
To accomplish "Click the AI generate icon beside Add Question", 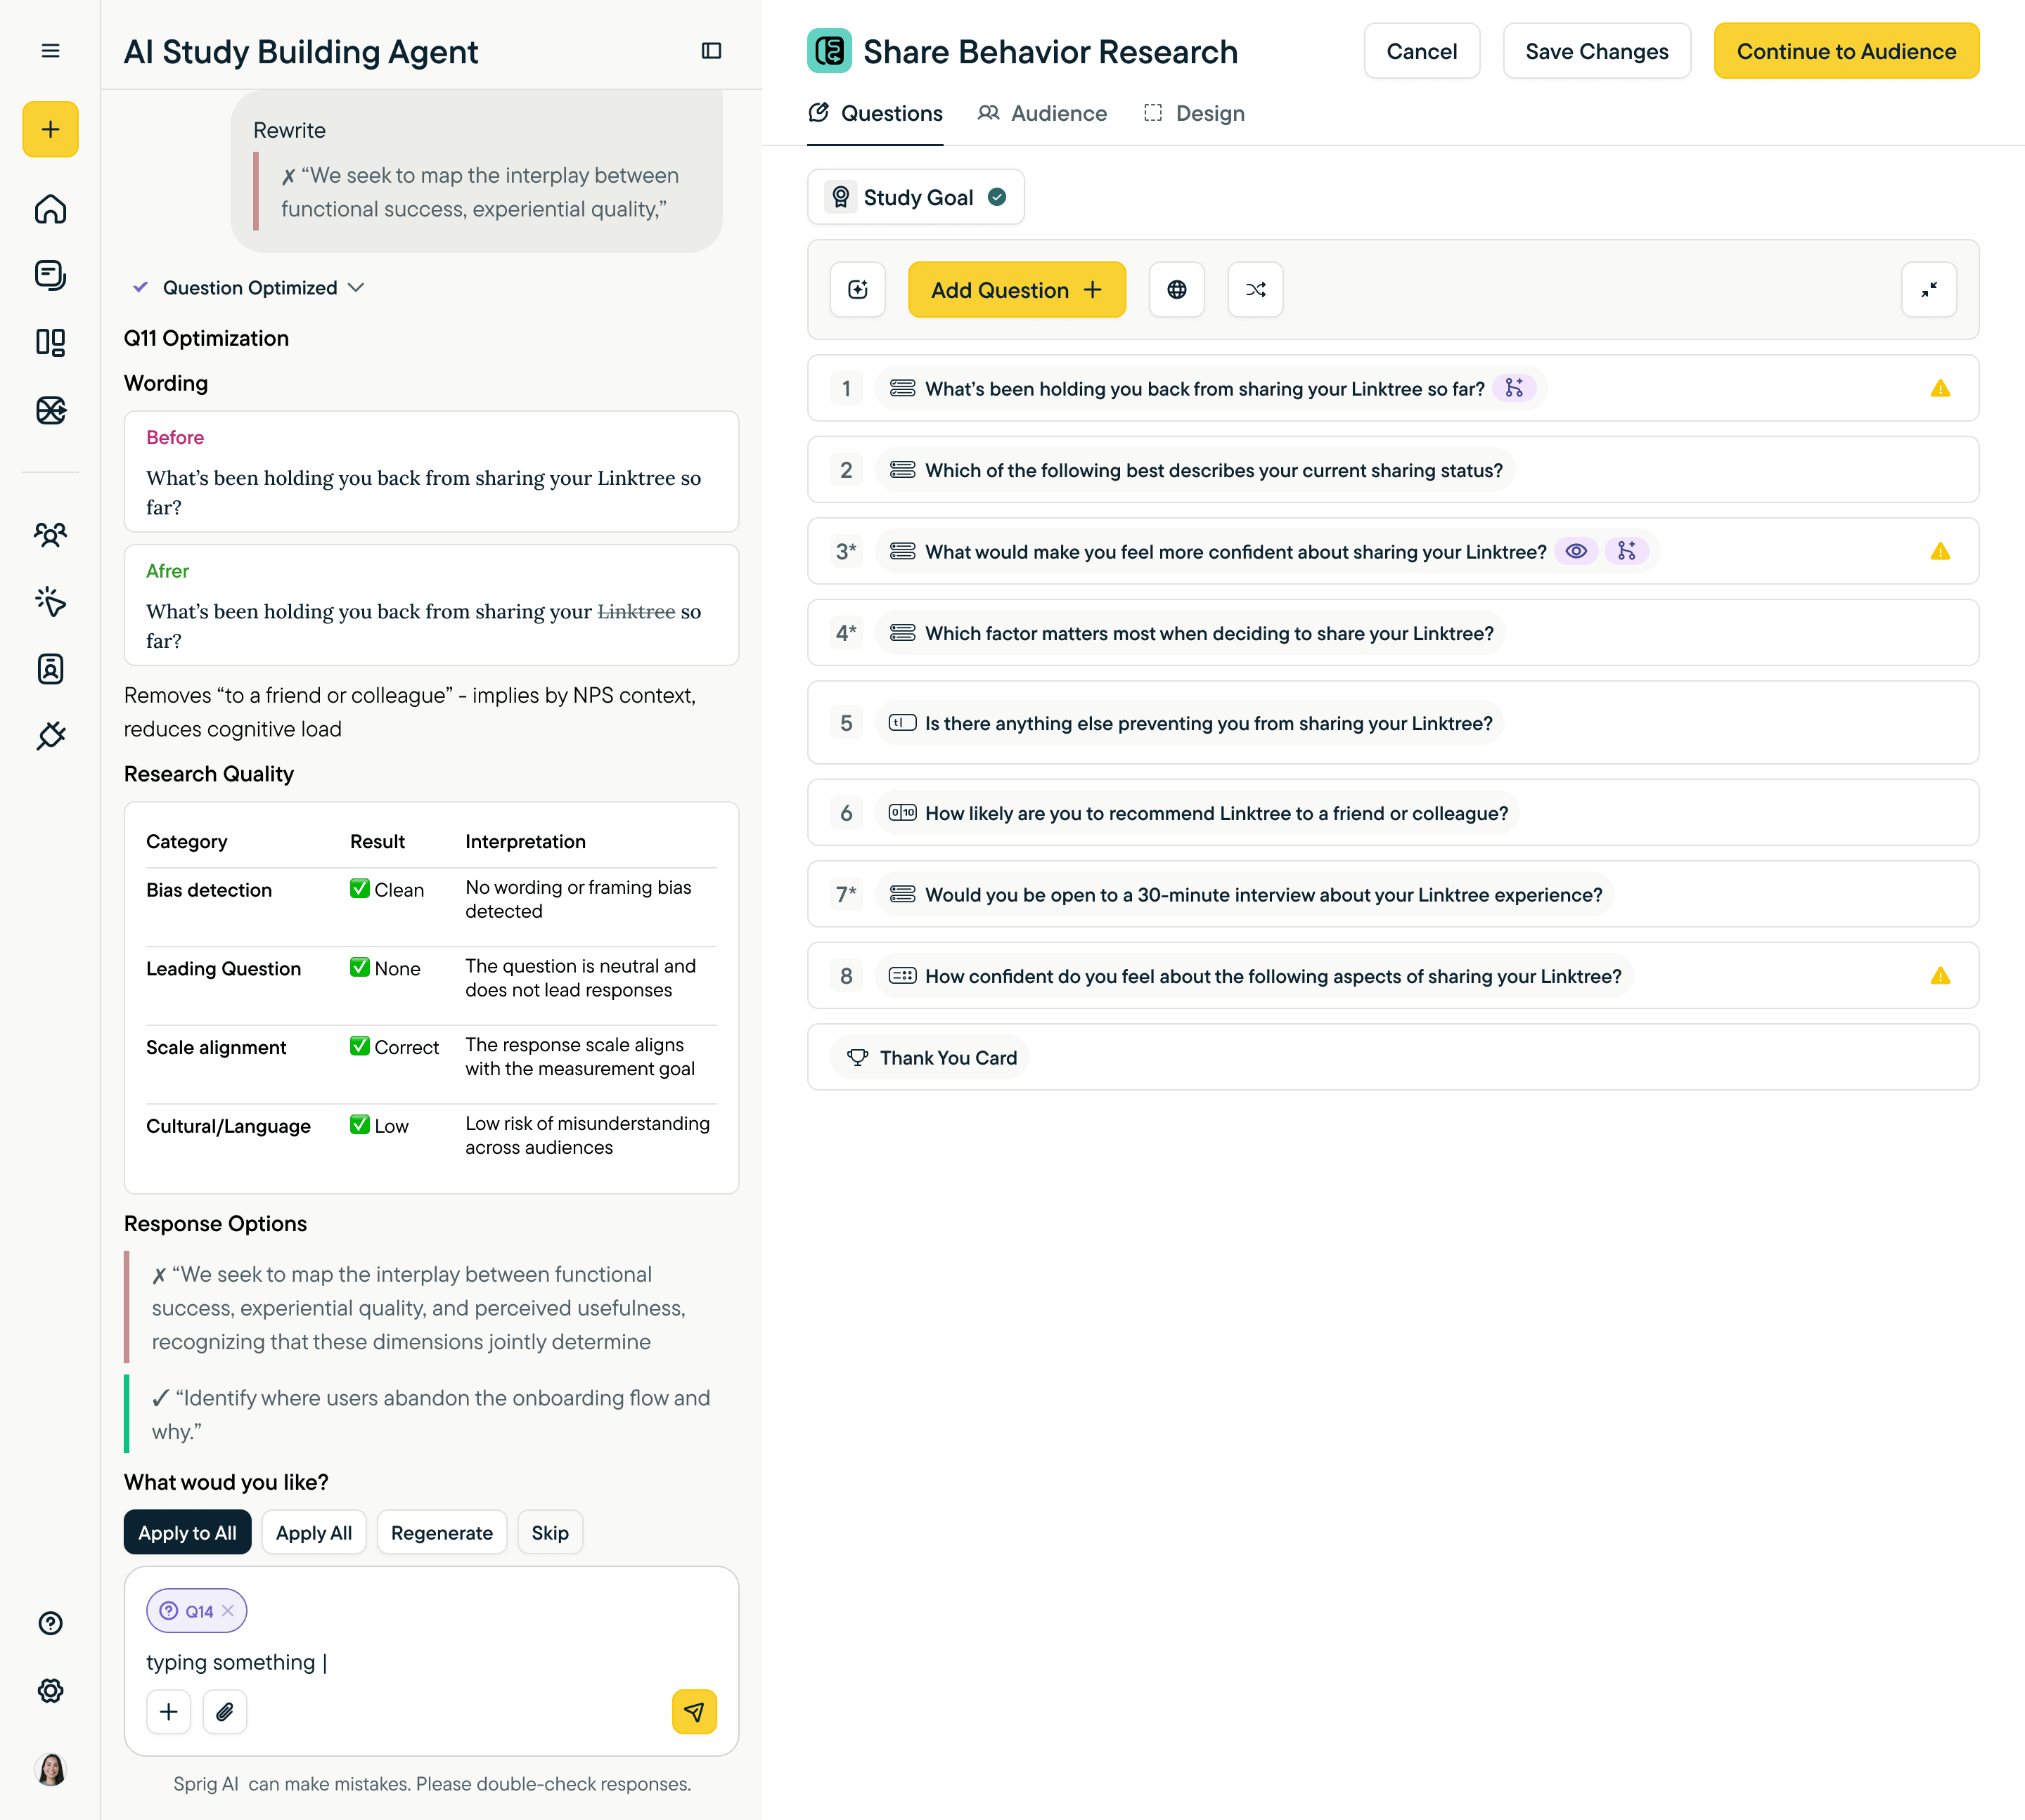I will click(857, 290).
